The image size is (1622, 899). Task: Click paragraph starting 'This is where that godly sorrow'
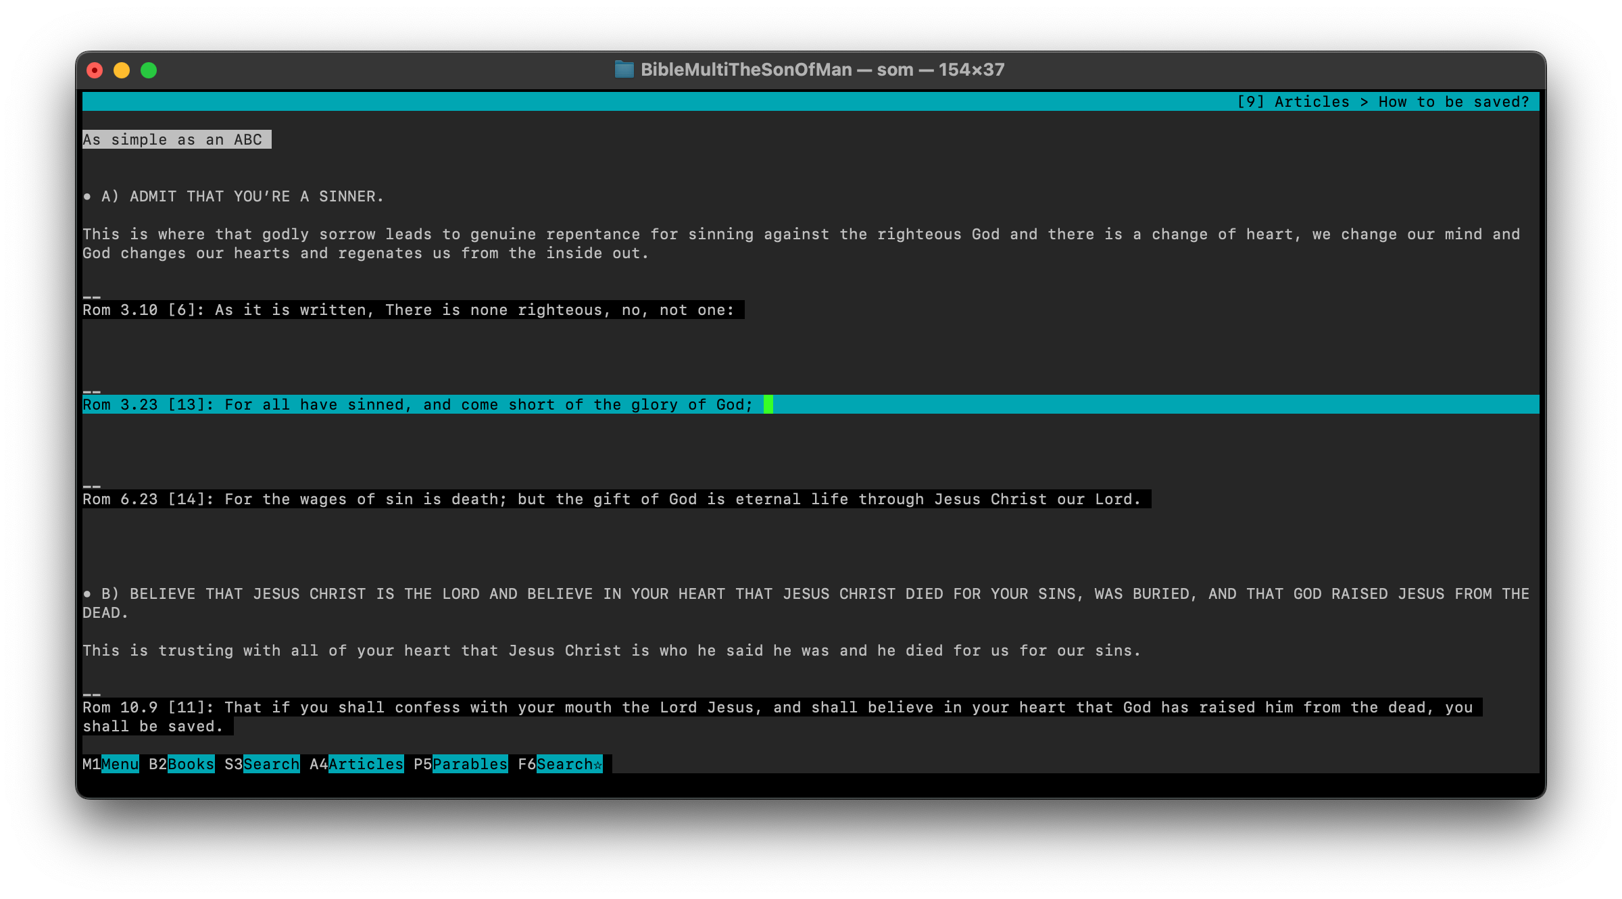801,243
